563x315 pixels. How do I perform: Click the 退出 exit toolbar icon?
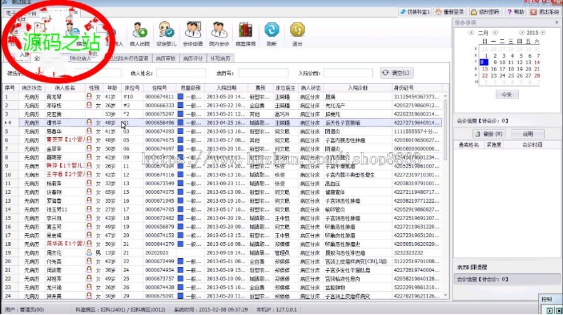tap(297, 33)
